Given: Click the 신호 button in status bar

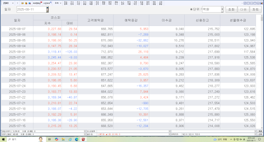Looking at the screenshot, I should click(x=260, y=134).
